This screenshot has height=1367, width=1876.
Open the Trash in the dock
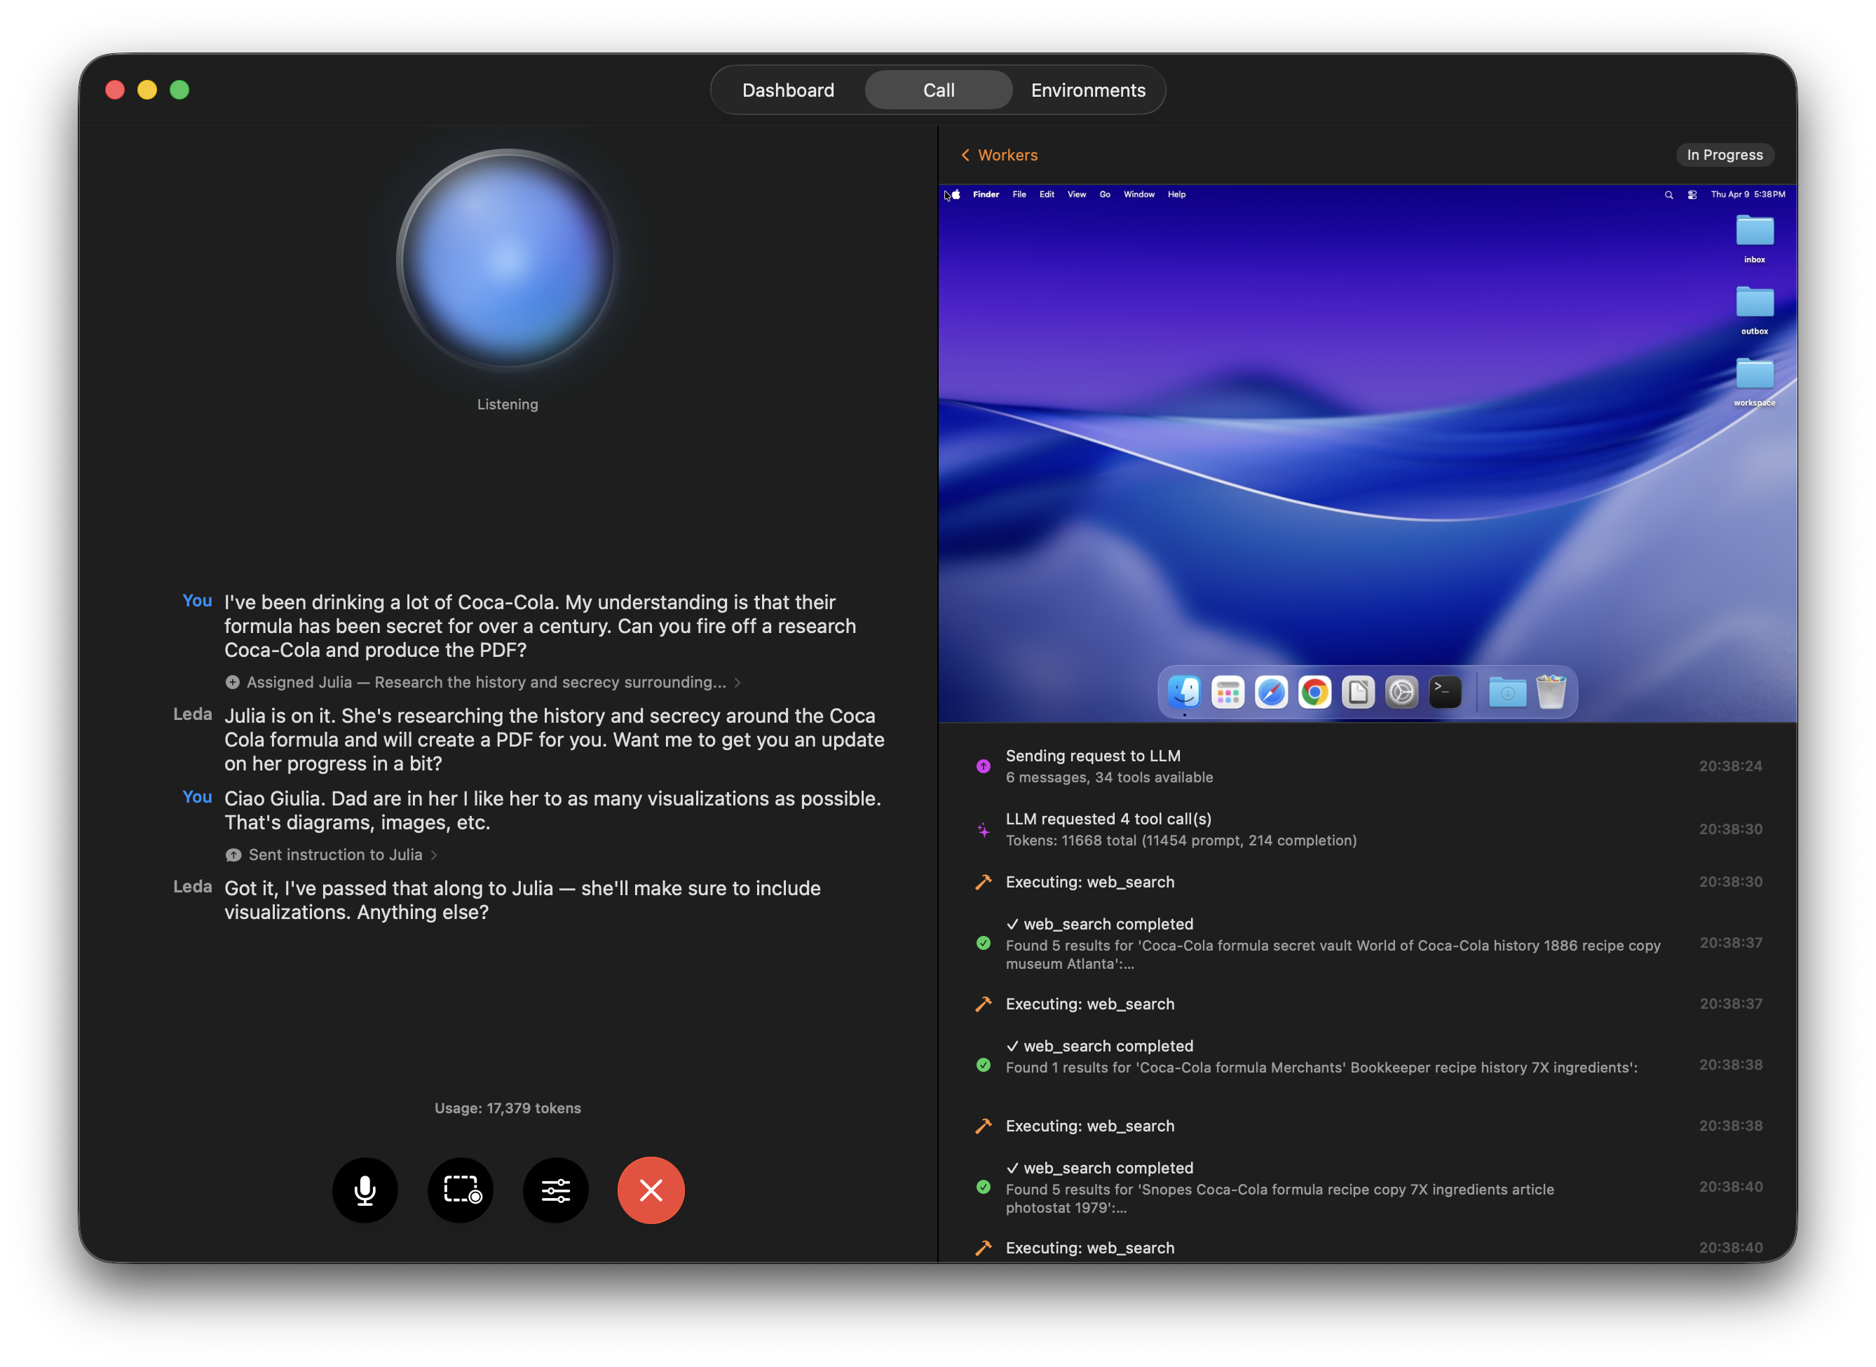1551,692
